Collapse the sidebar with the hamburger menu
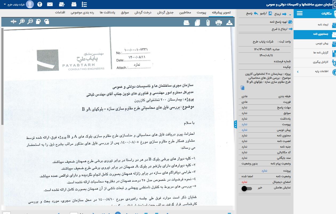Image resolution: width=336 pixels, height=214 pixels. [299, 13]
